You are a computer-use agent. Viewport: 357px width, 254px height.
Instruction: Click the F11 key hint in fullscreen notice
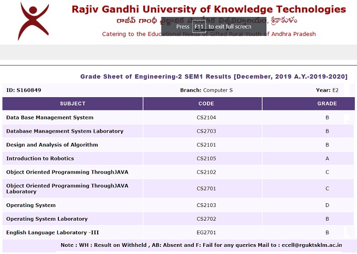pos(199,27)
